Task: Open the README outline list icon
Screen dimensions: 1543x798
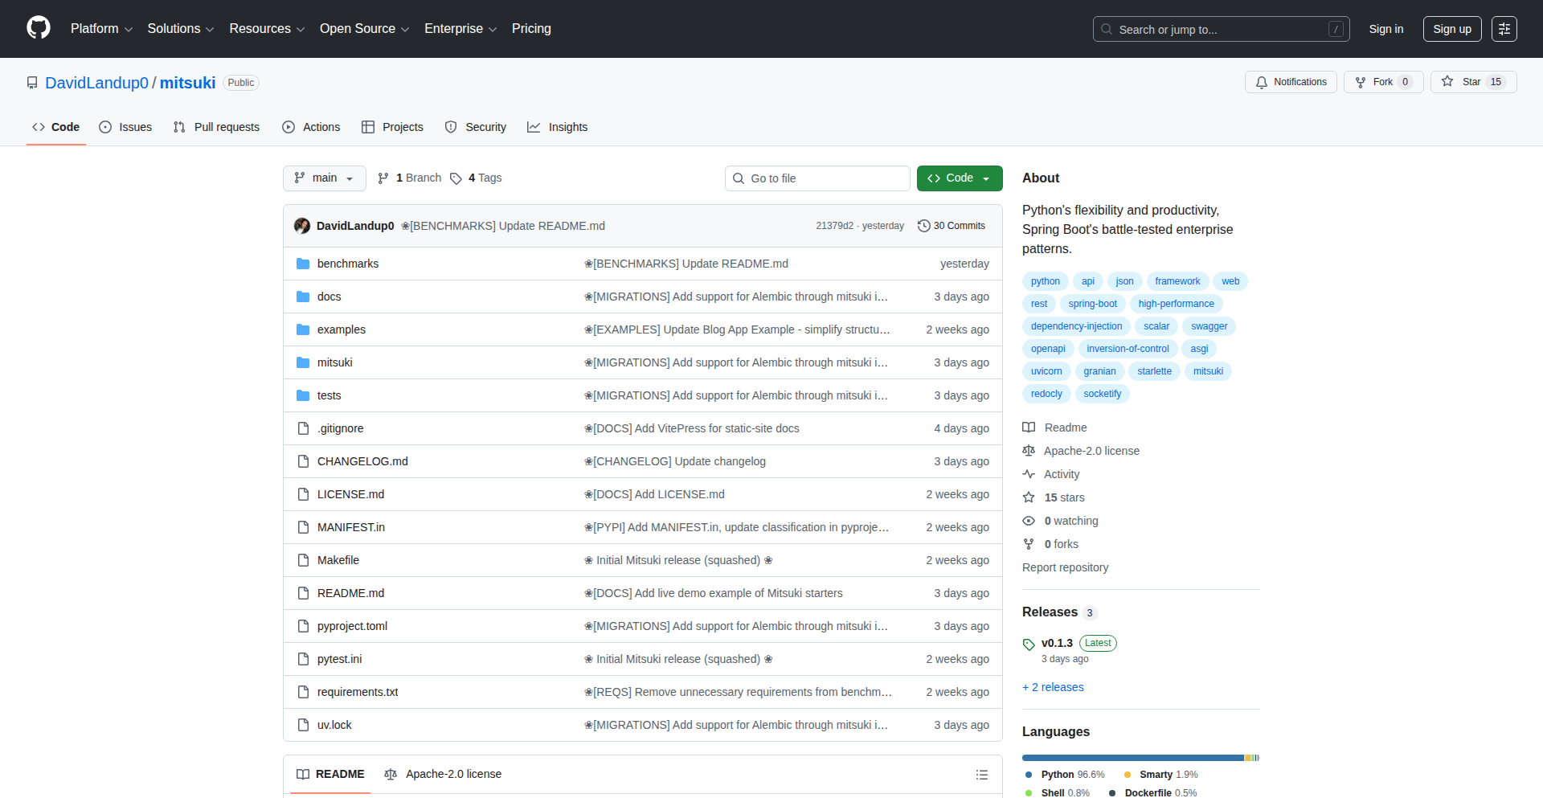Action: click(981, 775)
